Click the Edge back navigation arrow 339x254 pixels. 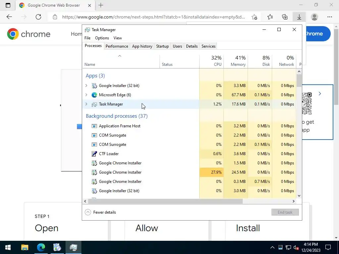coord(9,17)
